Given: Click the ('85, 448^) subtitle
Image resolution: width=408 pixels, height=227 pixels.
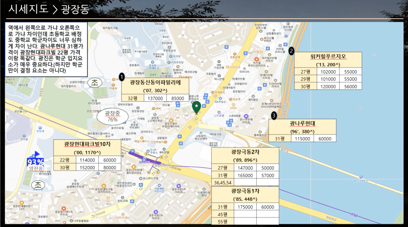Looking at the screenshot, I should click(x=245, y=199).
